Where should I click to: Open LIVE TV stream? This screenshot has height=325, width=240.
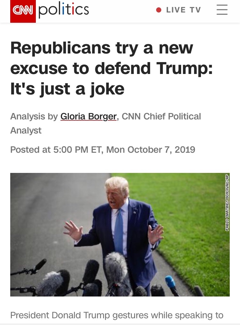183,10
